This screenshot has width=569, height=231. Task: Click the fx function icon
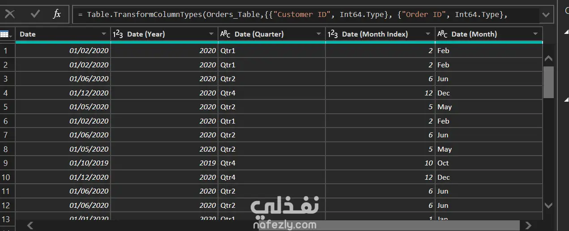(x=57, y=14)
